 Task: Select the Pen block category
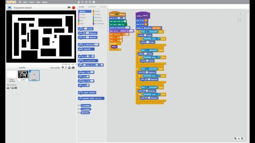pyautogui.click(x=85, y=21)
